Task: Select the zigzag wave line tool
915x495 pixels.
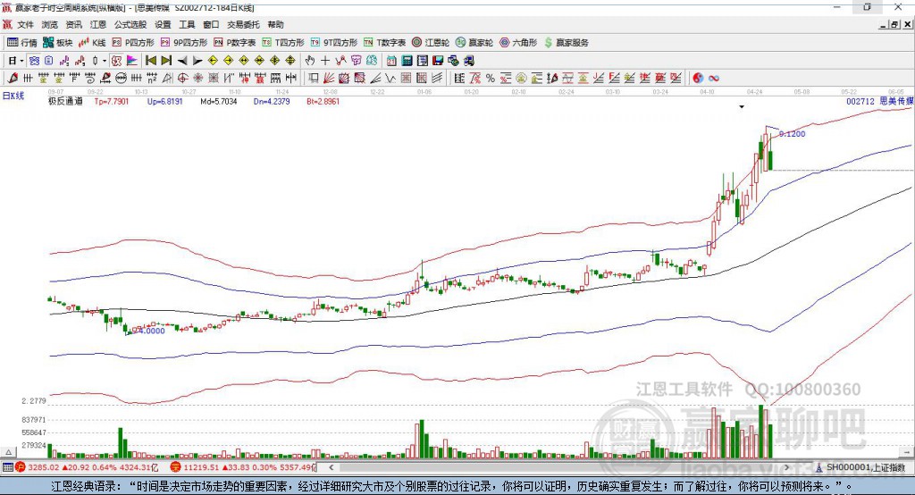Action: (x=390, y=78)
